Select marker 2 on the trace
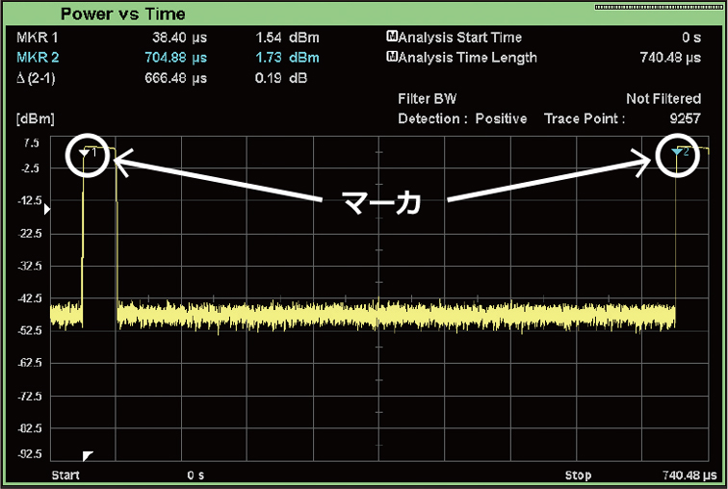 677,152
